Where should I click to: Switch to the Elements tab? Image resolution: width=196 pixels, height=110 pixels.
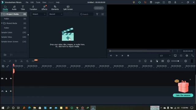[x=55, y=8]
